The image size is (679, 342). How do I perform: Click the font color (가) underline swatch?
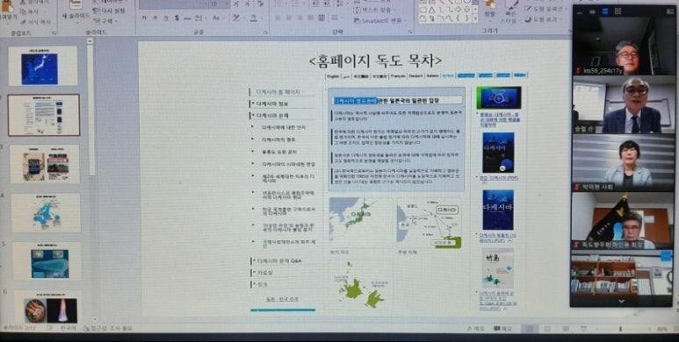point(254,18)
